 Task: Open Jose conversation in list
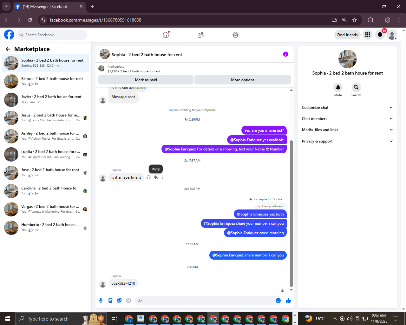pos(46,173)
